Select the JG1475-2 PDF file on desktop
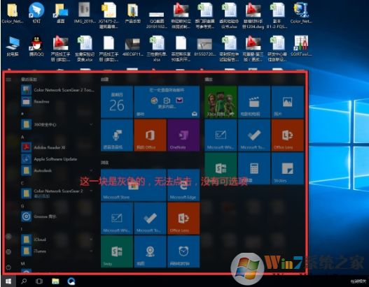 (x=109, y=15)
